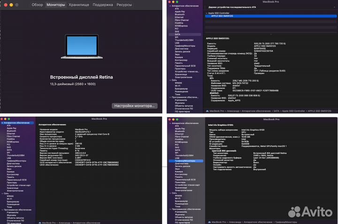
Task: Select Bluetooth in hardware overview window sidebar
Action: click(x=11, y=131)
